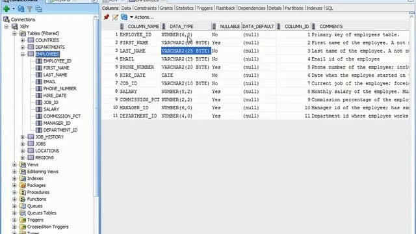Click the Views folder icon
This screenshot has width=416, height=234.
(23, 164)
